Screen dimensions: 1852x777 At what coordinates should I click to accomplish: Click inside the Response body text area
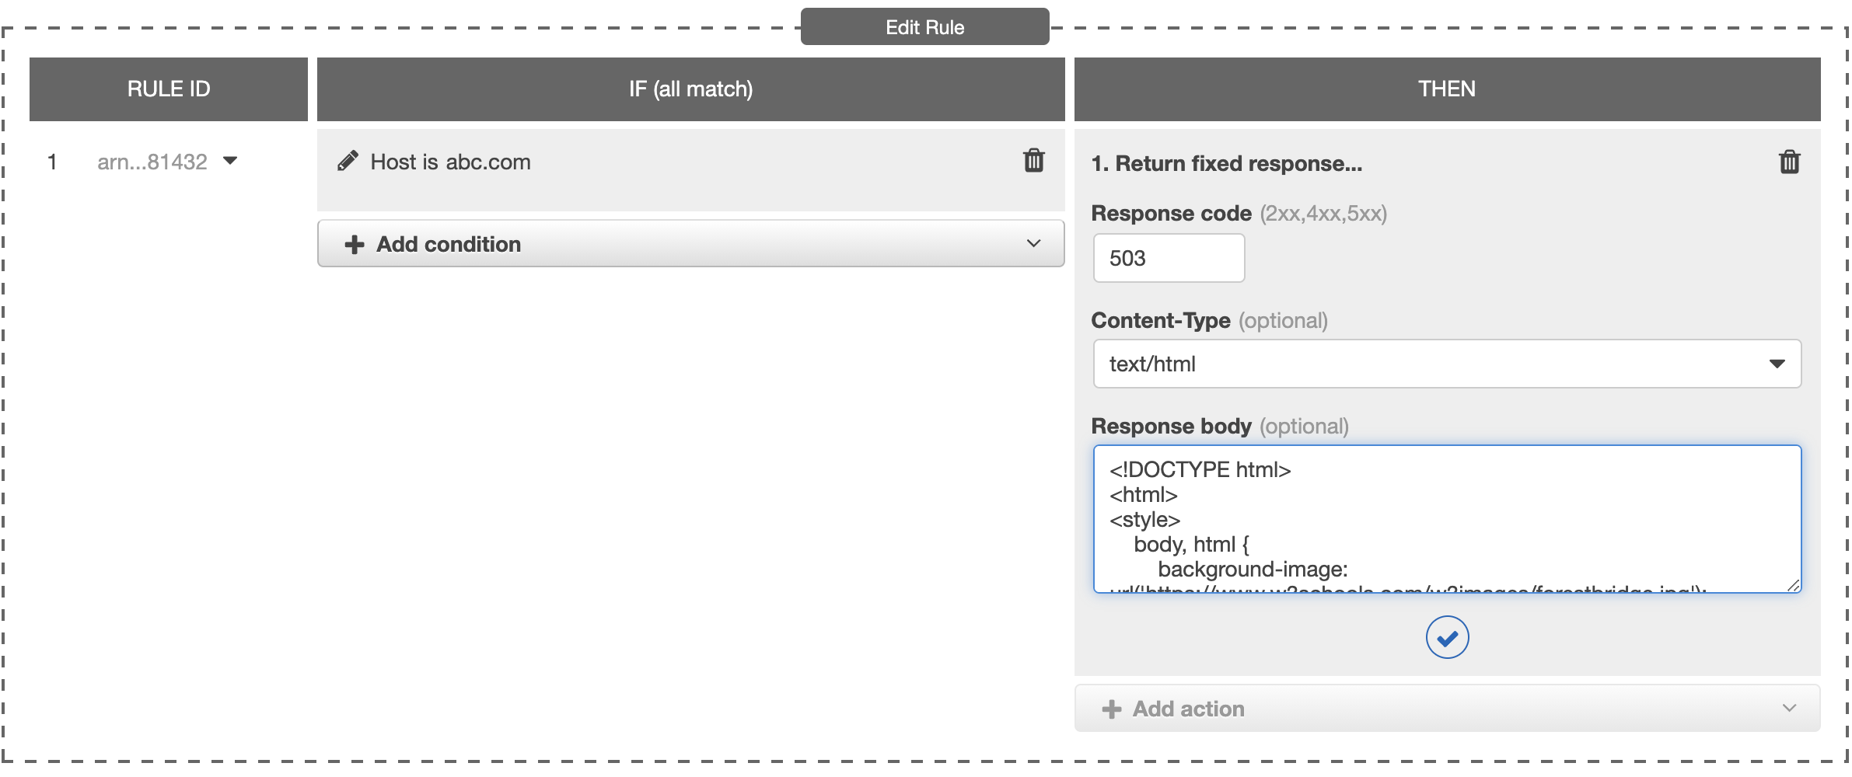click(x=1447, y=519)
